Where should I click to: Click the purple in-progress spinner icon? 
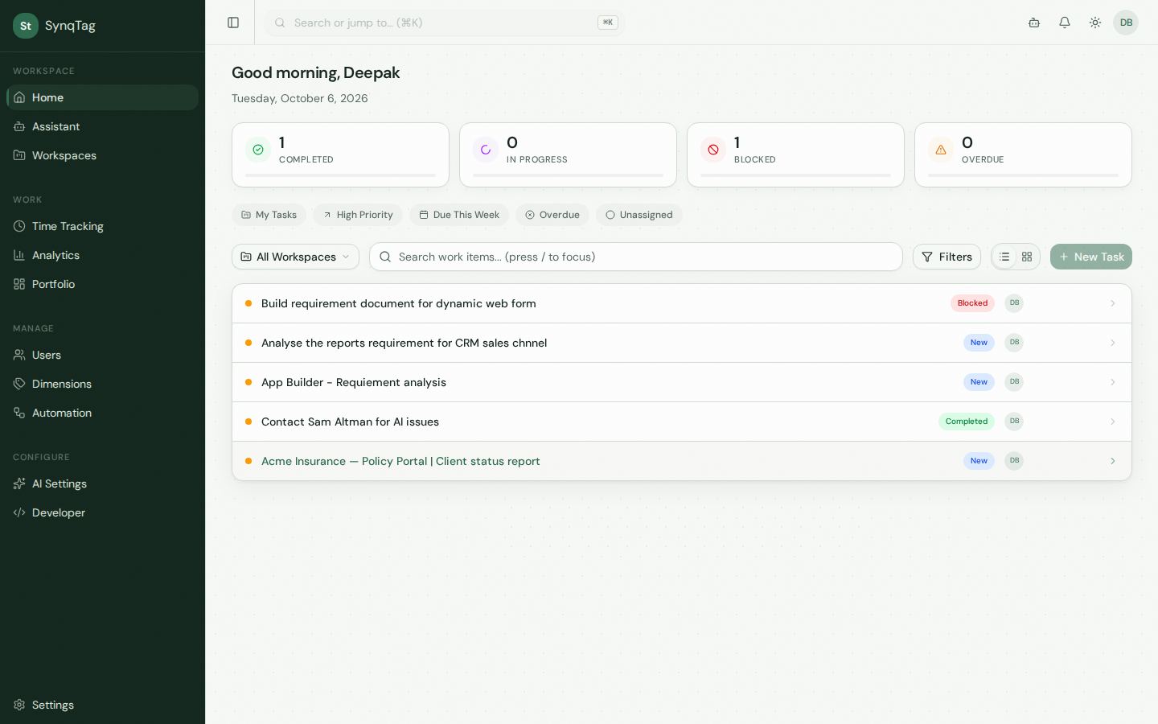click(x=486, y=150)
